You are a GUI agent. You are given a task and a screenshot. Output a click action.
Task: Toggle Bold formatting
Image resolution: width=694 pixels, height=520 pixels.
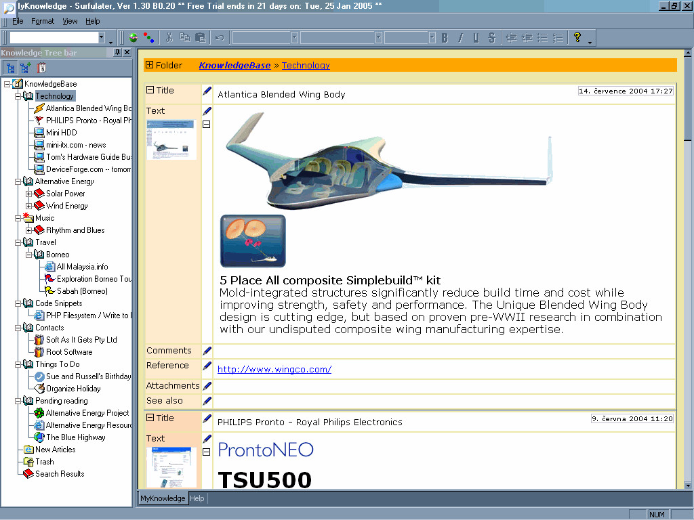[x=445, y=38]
